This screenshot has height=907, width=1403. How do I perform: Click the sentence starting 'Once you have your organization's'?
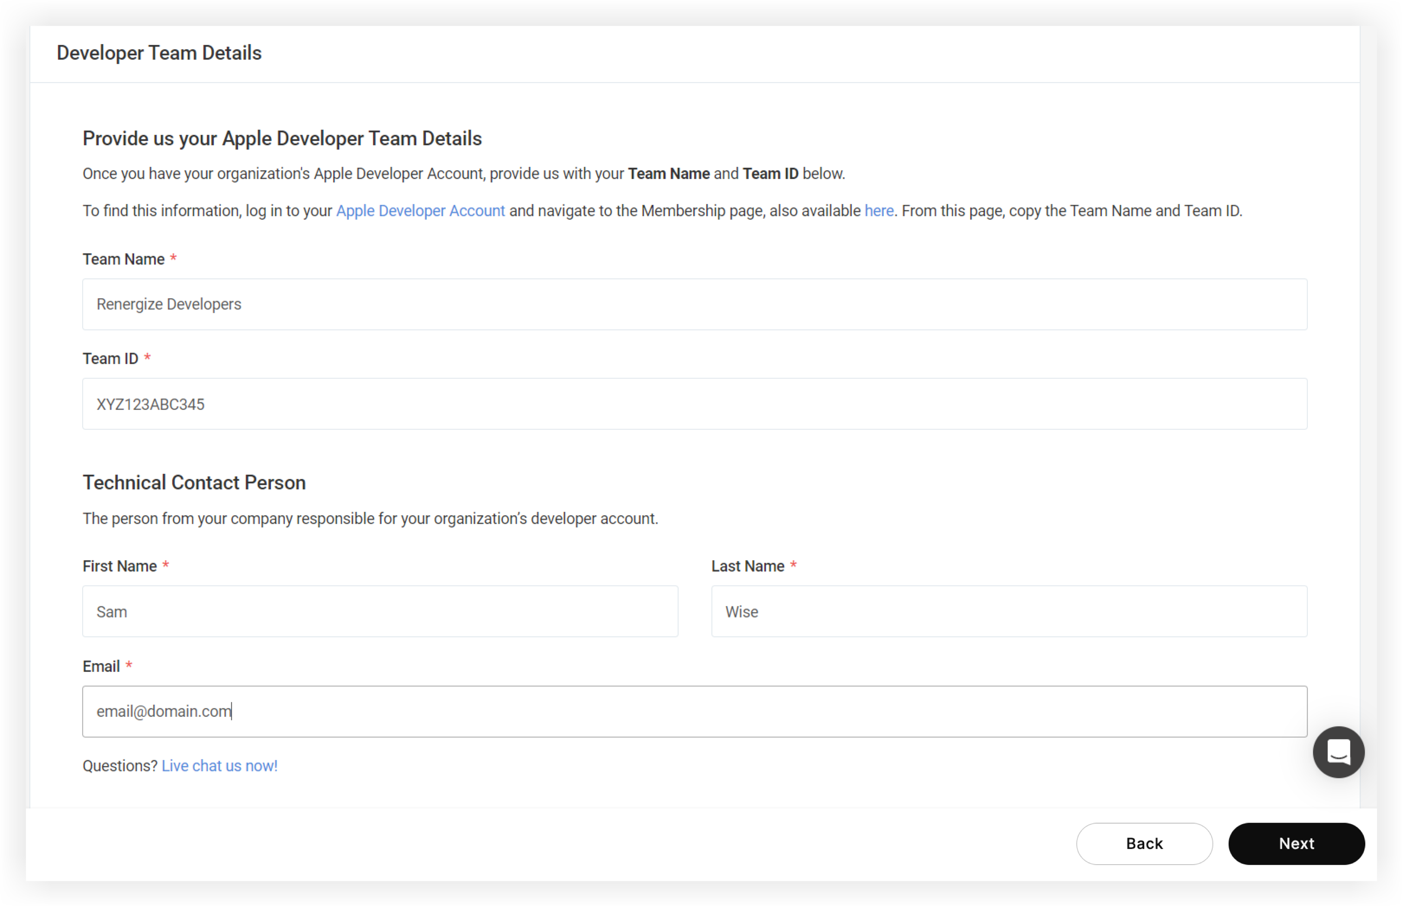464,174
